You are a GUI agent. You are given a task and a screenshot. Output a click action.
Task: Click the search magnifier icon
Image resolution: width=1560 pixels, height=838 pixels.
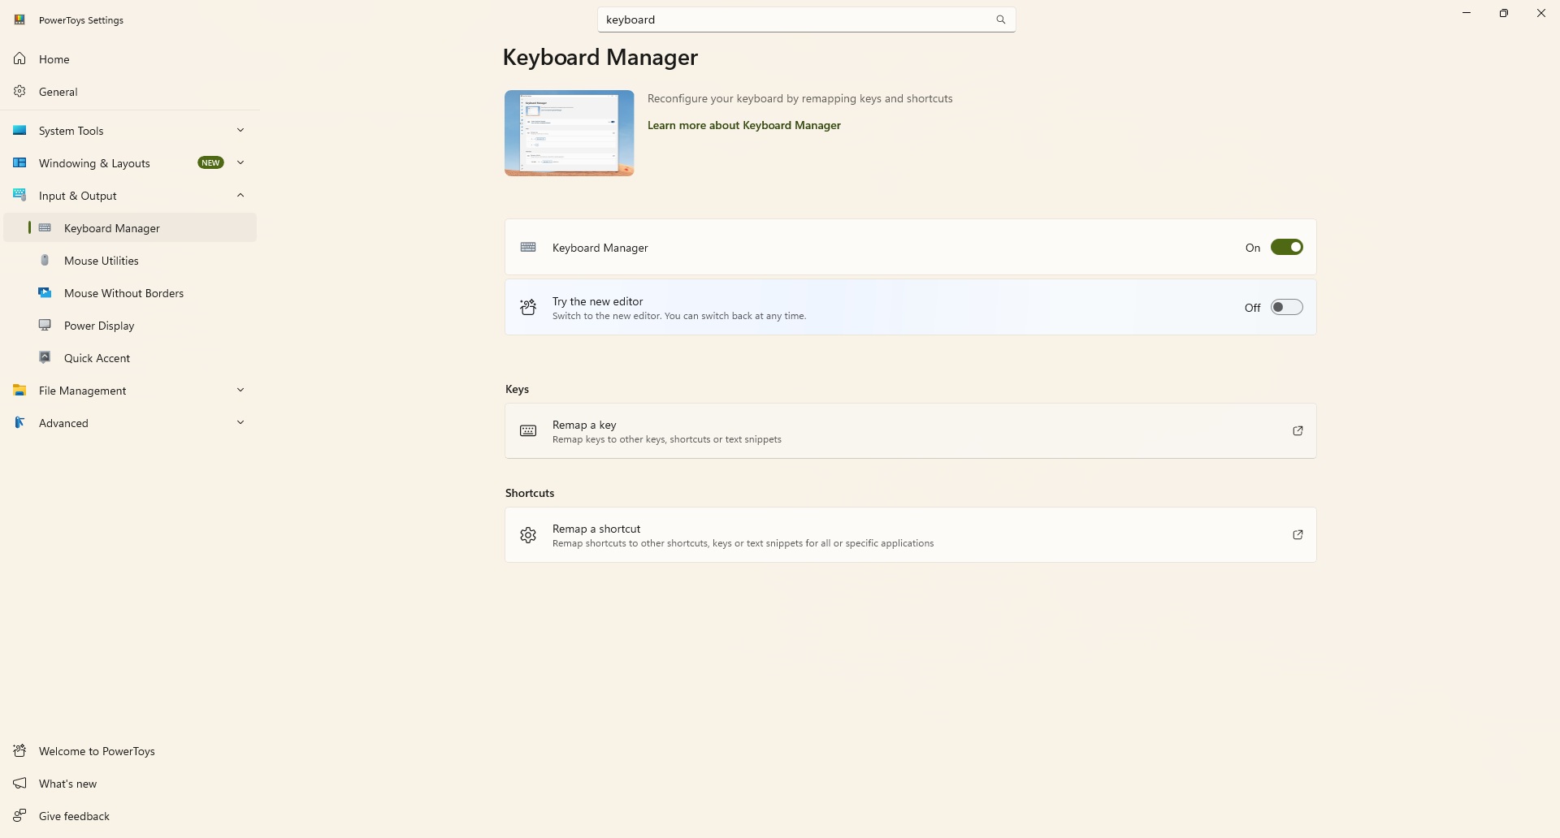coord(1001,19)
